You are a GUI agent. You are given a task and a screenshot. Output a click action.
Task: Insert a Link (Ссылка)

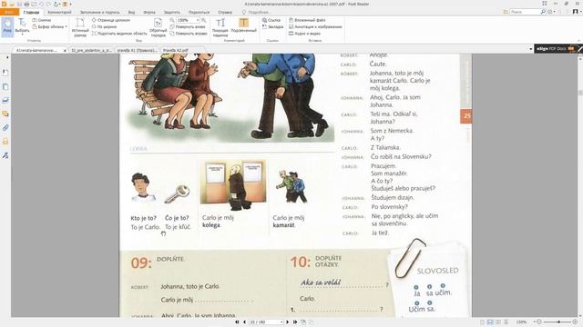coord(271,20)
